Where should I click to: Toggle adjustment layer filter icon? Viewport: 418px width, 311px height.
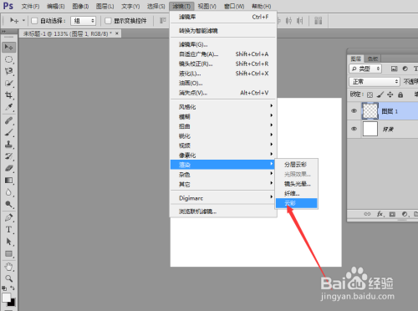pos(405,69)
